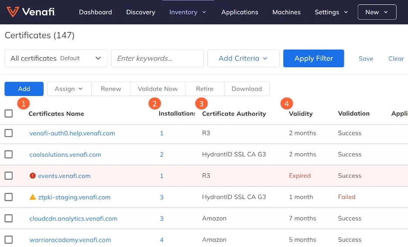The height and width of the screenshot is (247, 408).
Task: Sort by the Validation column header
Action: coord(354,113)
